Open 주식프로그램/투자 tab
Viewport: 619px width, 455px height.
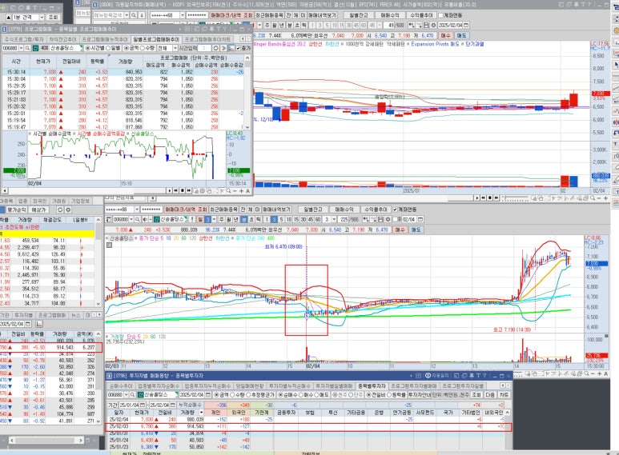click(x=24, y=39)
